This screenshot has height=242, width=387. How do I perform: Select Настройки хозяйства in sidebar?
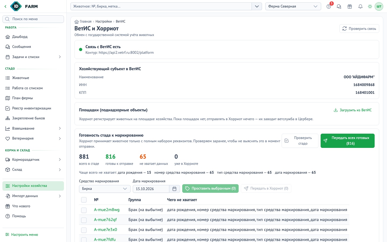33,186
